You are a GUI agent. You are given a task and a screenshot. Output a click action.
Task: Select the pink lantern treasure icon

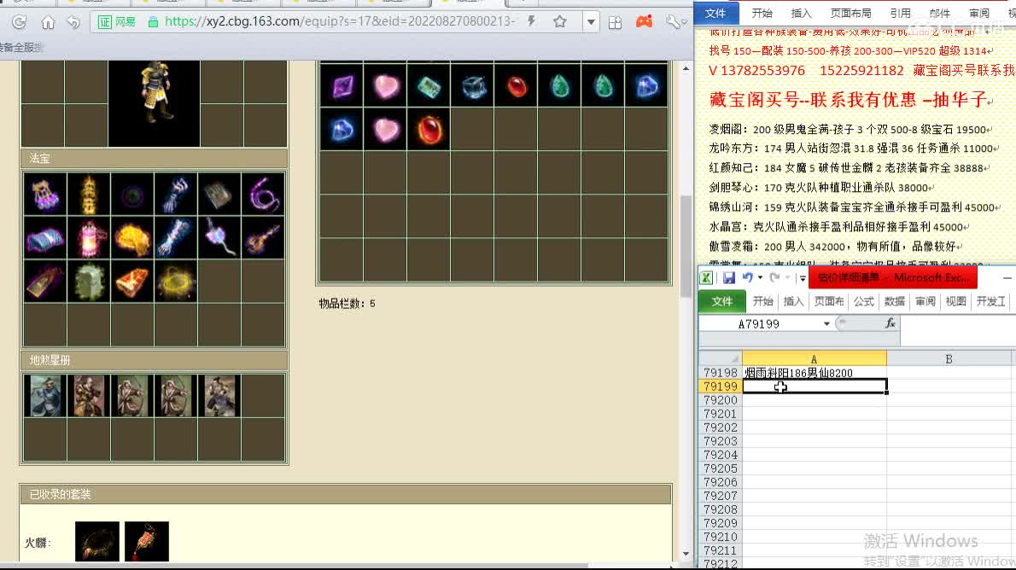(89, 238)
